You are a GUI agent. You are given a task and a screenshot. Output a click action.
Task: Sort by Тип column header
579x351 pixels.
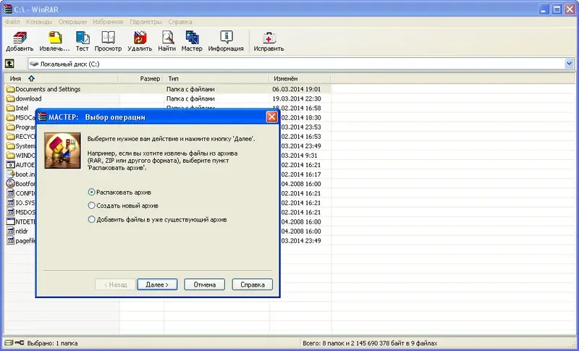click(216, 79)
